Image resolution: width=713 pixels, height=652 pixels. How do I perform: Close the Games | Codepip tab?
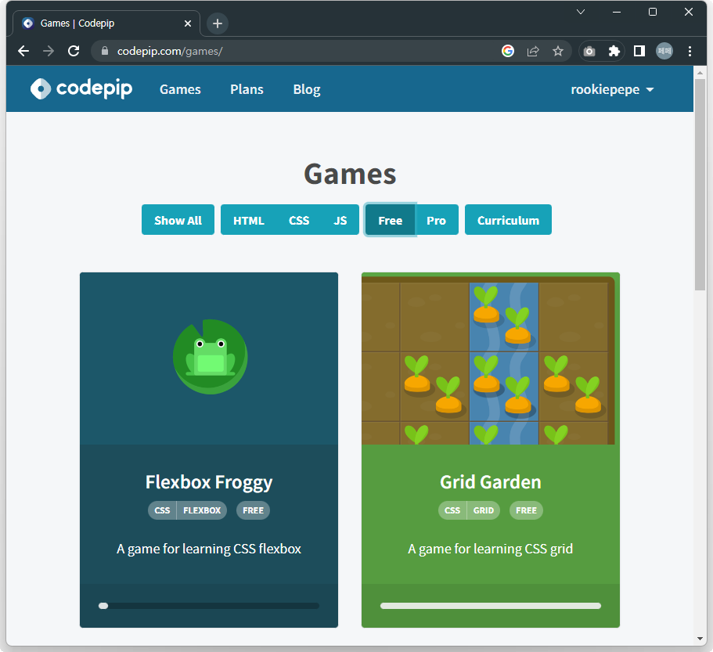click(x=188, y=23)
